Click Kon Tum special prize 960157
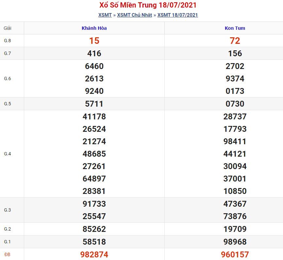This screenshot has height=260, width=283. tap(235, 254)
